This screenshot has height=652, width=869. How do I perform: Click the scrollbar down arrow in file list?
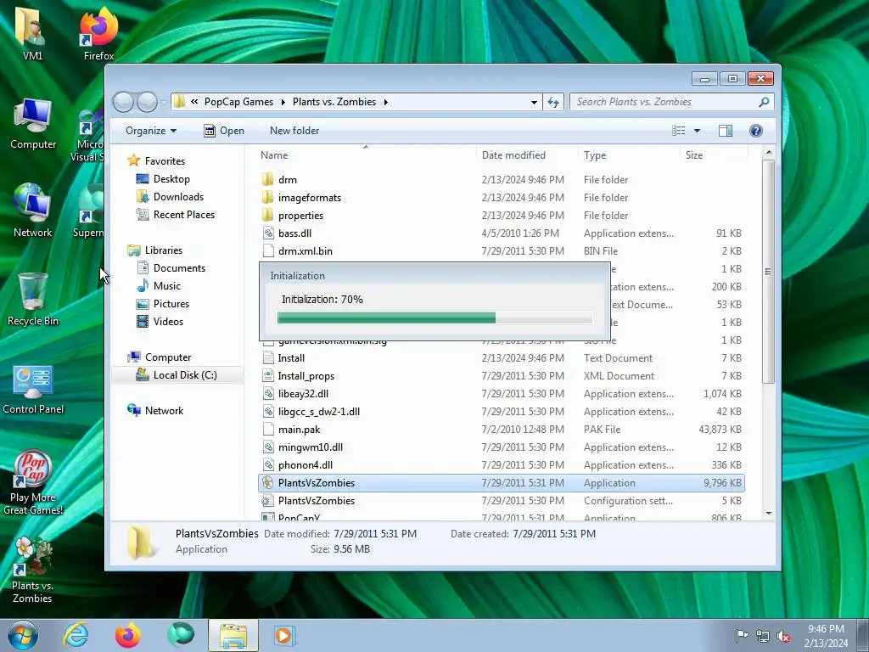[x=769, y=514]
